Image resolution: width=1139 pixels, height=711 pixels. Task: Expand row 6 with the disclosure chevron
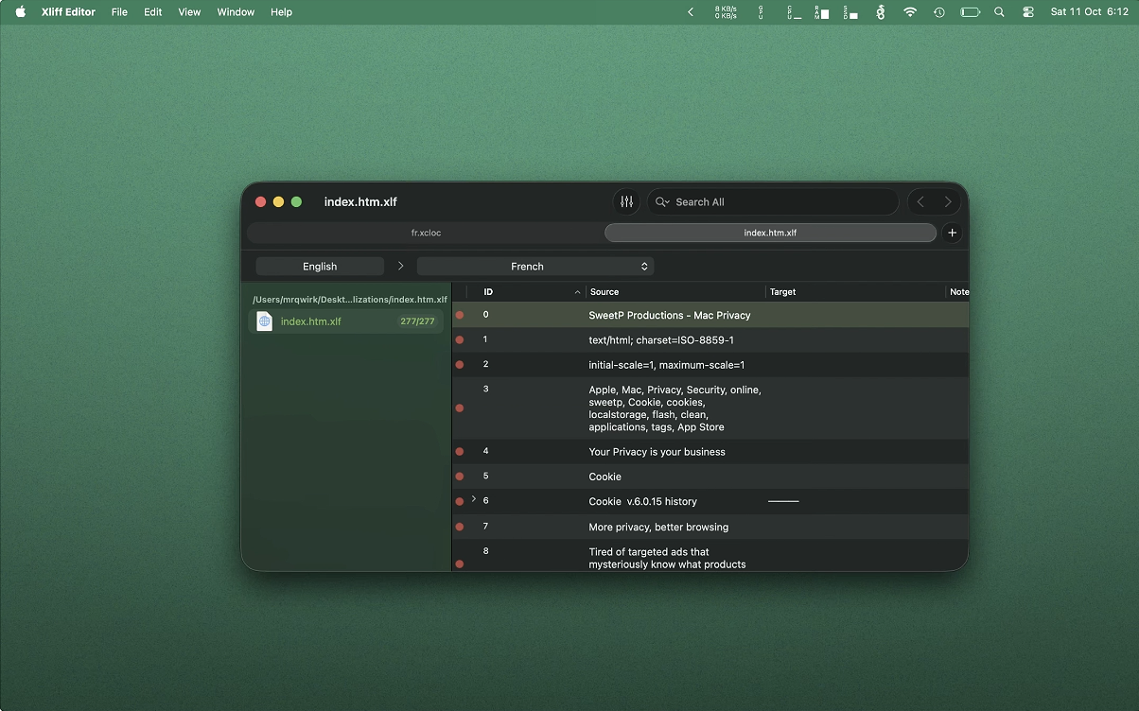(x=474, y=499)
